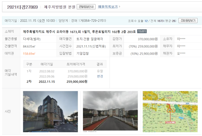The image size is (202, 136).
Task: Select the date 2022.09.06 in sale history
Action: pos(47,76)
